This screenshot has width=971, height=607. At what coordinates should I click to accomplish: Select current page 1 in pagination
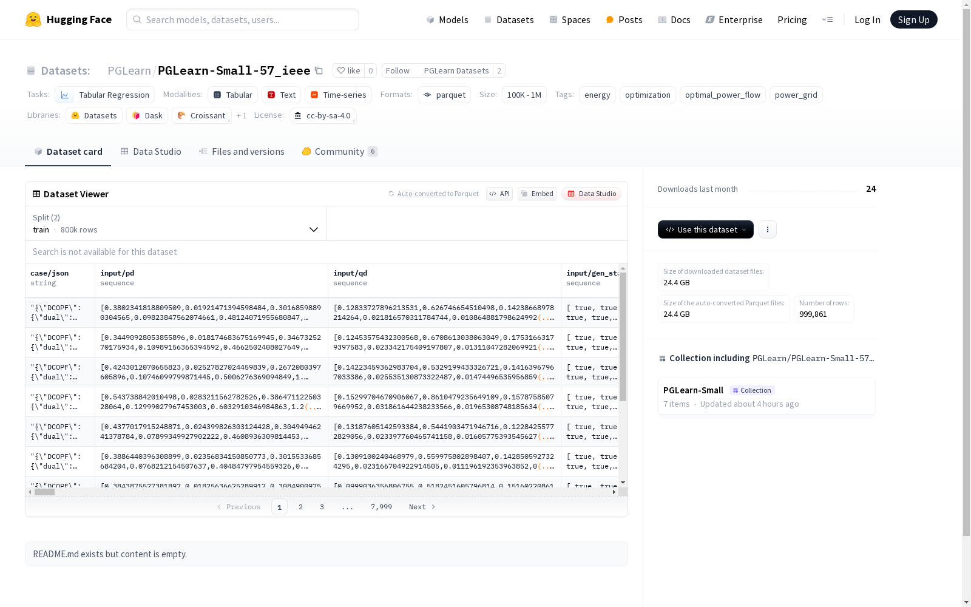(x=279, y=507)
